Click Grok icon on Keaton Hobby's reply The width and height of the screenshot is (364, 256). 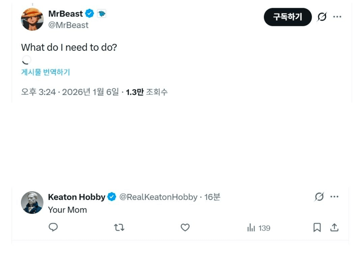[319, 197]
